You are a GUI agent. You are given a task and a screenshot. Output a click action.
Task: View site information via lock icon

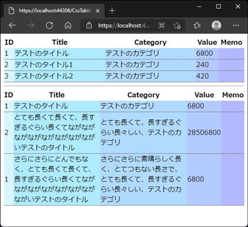point(89,25)
